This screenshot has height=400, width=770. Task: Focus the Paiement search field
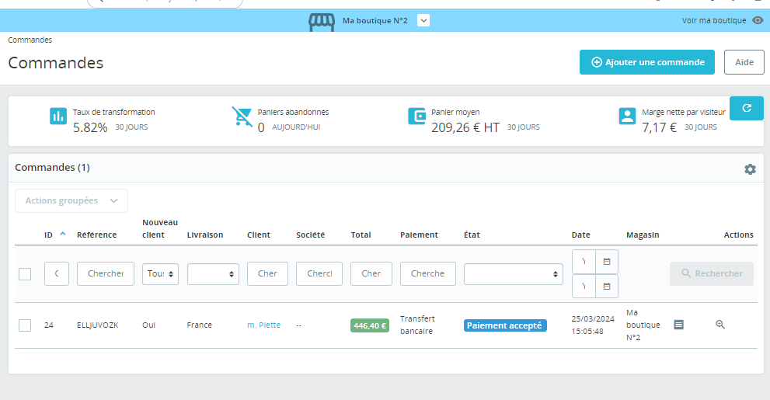tap(427, 274)
